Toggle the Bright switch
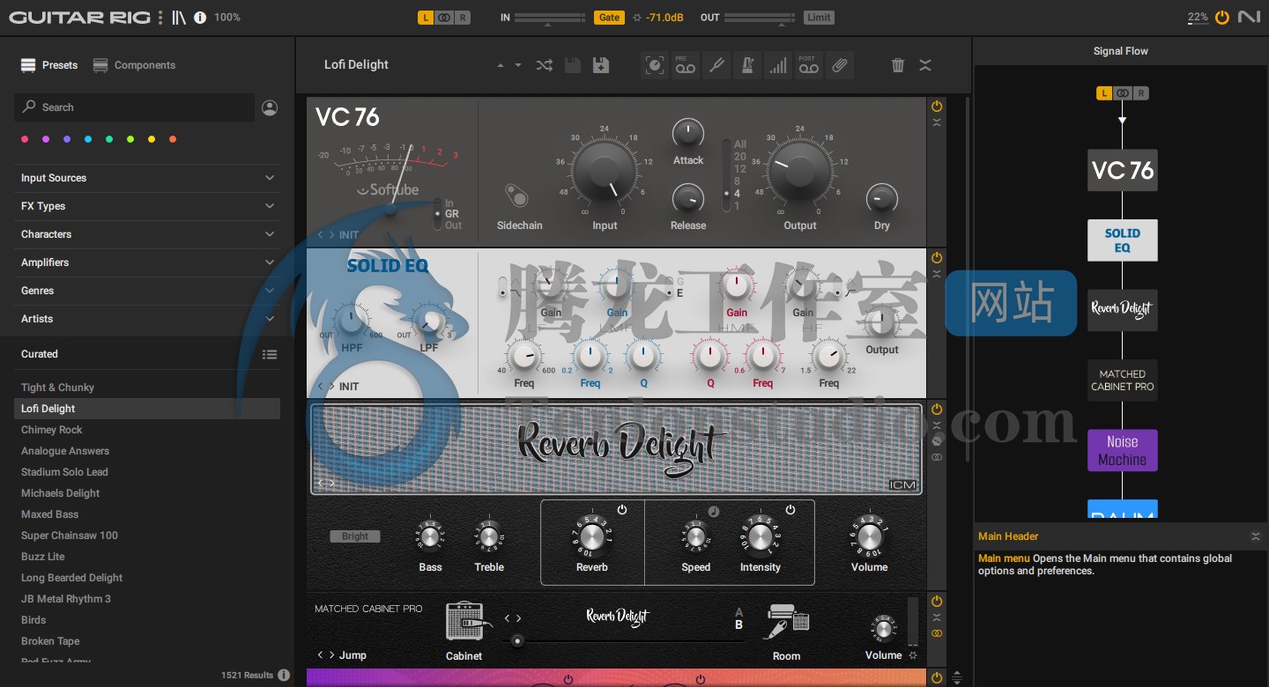This screenshot has height=687, width=1269. 355,536
